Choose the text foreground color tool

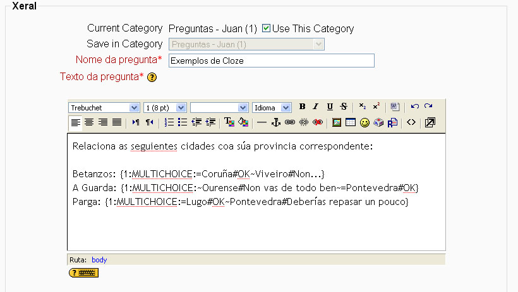tap(229, 122)
